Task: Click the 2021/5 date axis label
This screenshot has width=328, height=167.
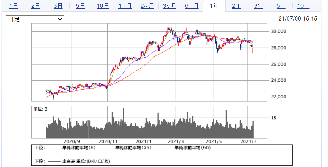Action: [x=214, y=141]
